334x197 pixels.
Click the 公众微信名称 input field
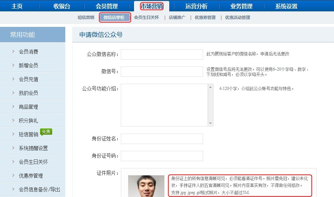[x=162, y=54]
